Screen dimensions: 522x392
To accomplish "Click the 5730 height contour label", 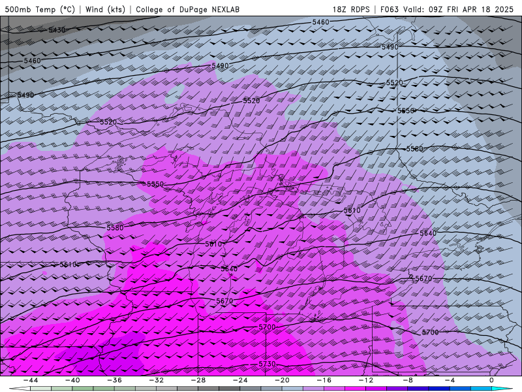I will pos(267,364).
